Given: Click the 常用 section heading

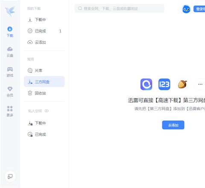Looking at the screenshot, I should [31, 59].
